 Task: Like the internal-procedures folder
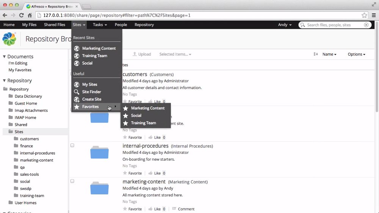pos(155,173)
